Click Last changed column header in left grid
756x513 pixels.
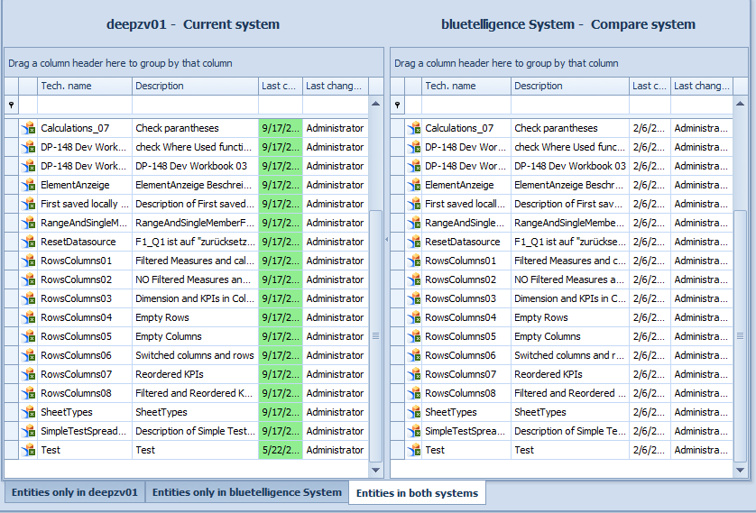335,87
